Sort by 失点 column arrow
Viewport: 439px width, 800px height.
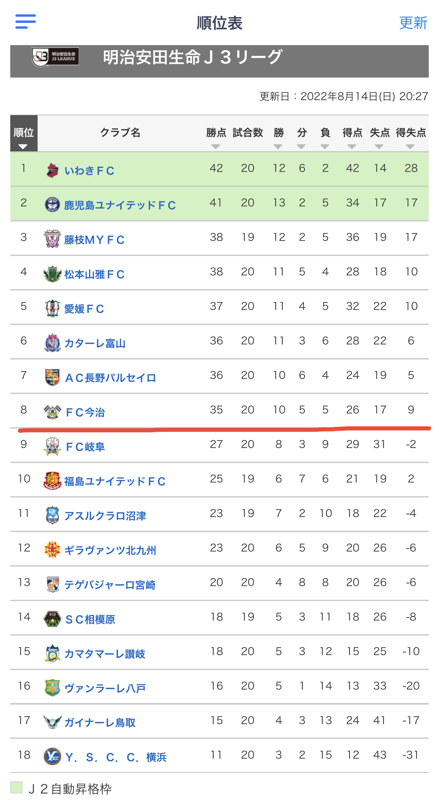tap(379, 147)
